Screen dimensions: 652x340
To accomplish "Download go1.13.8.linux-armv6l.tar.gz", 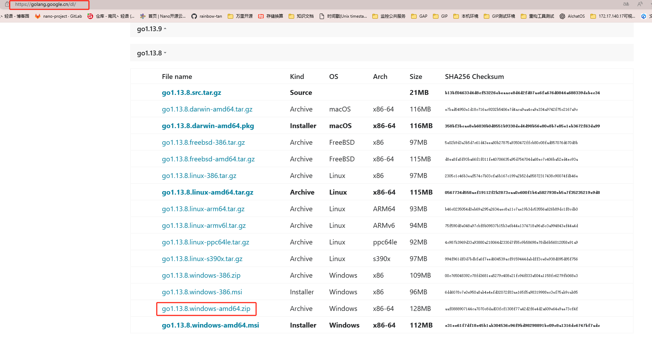I will (203, 225).
